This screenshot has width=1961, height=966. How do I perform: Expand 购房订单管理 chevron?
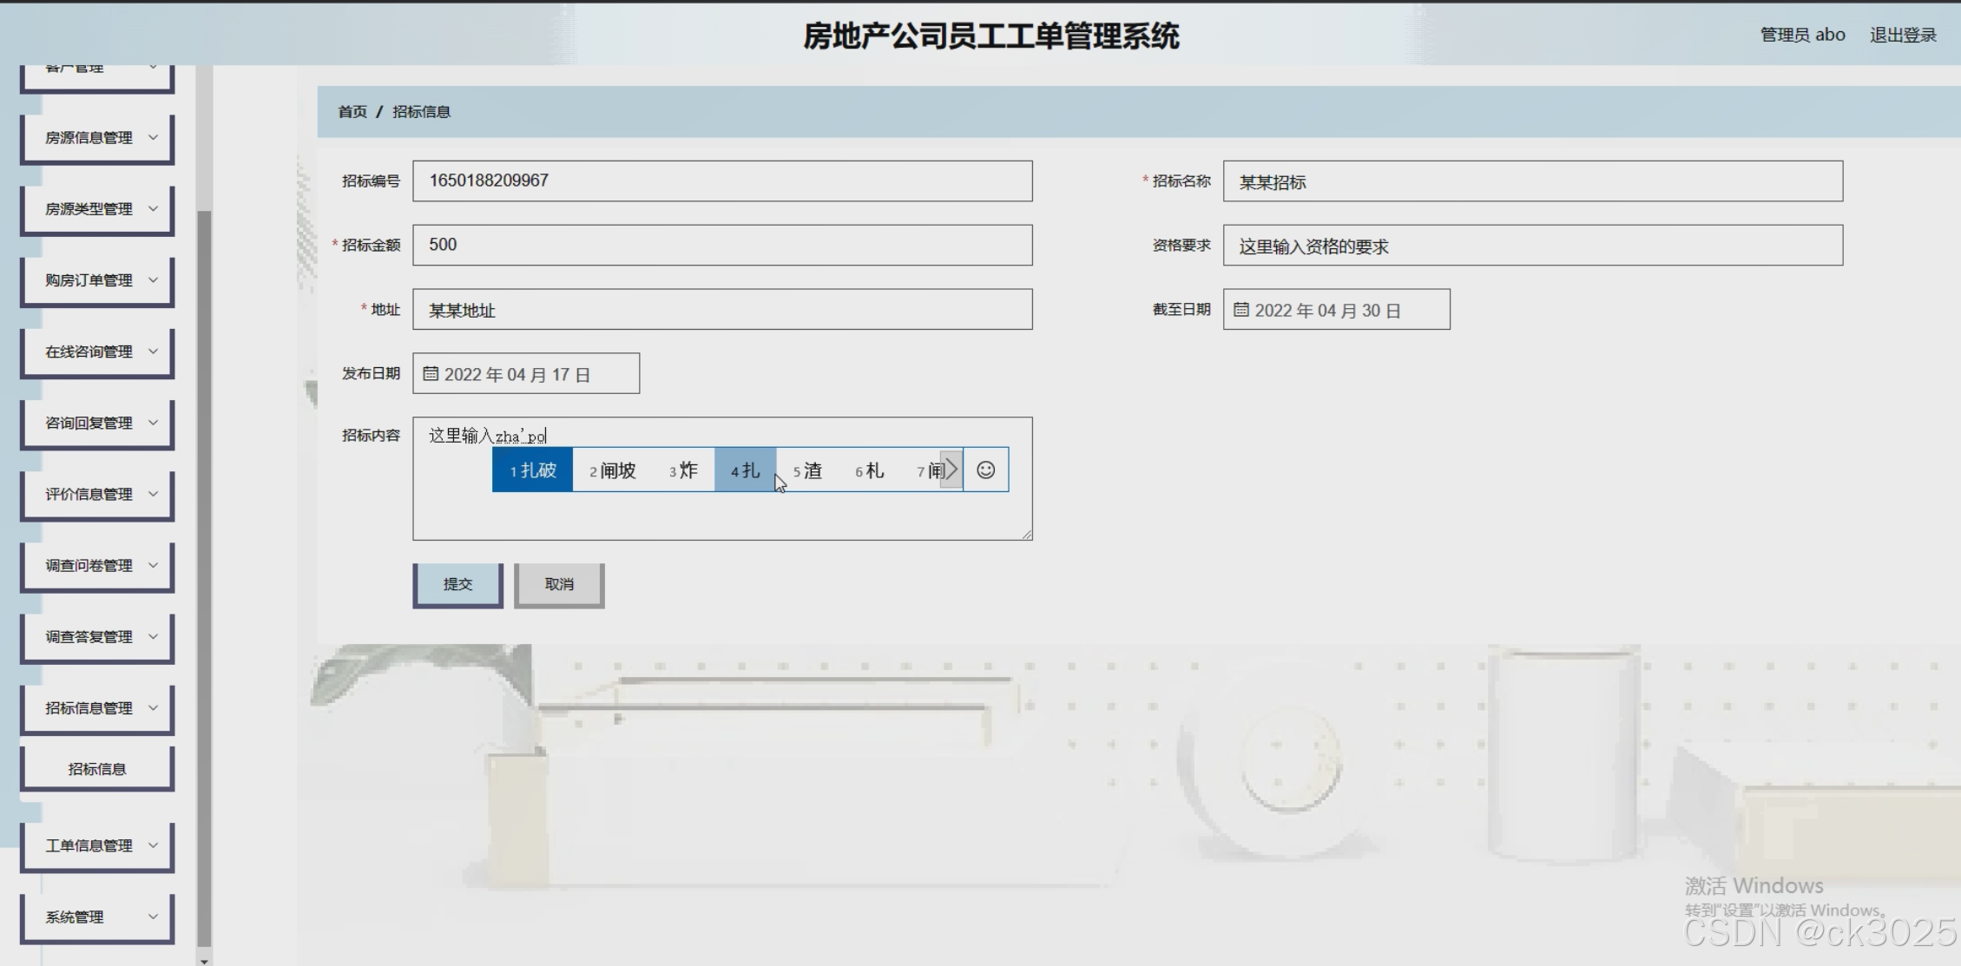[x=153, y=280]
